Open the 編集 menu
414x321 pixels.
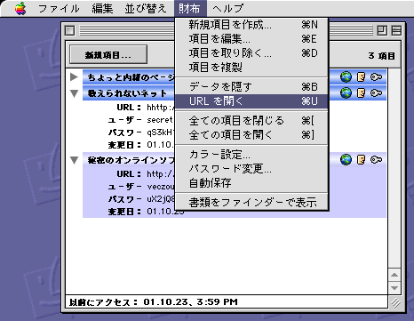102,8
